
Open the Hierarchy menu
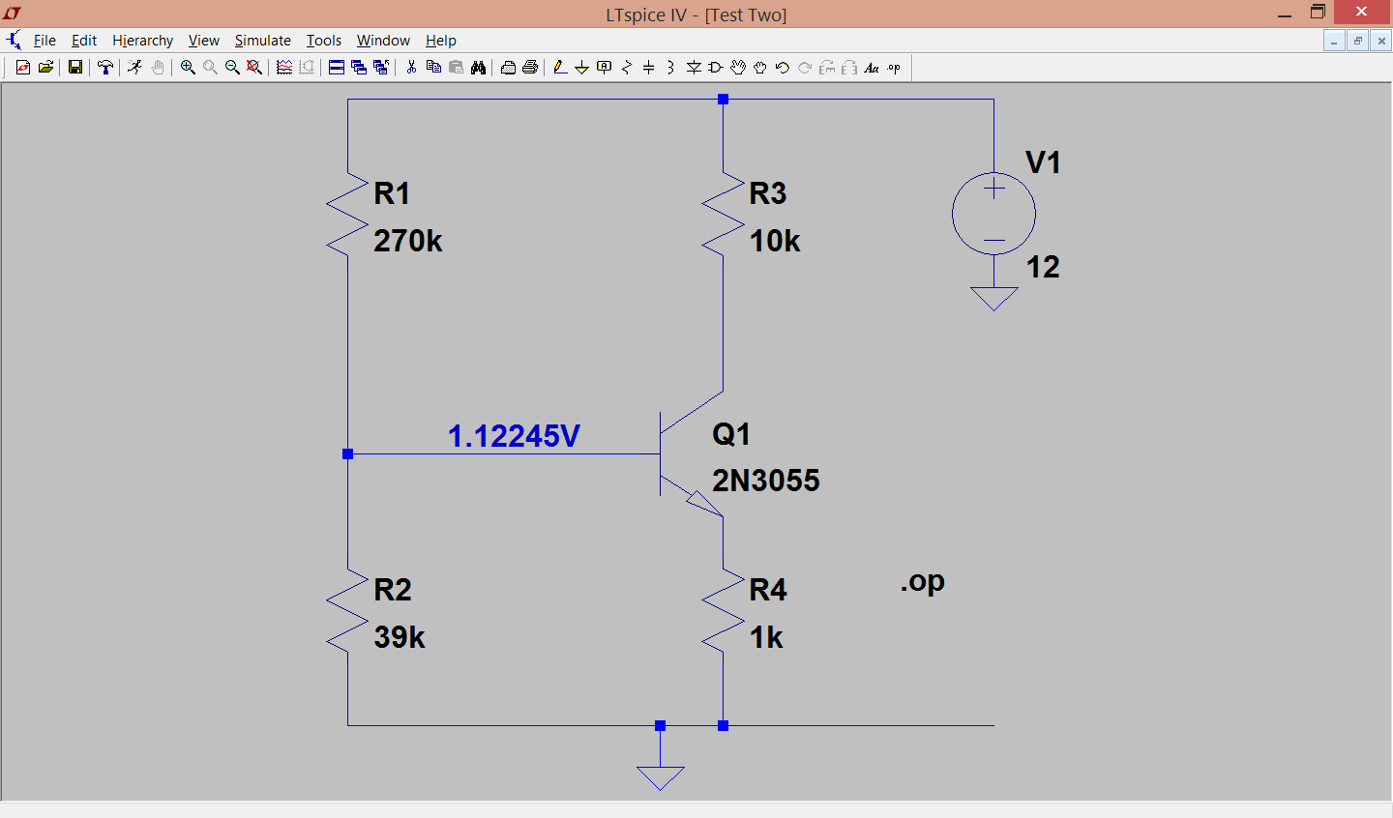point(142,41)
